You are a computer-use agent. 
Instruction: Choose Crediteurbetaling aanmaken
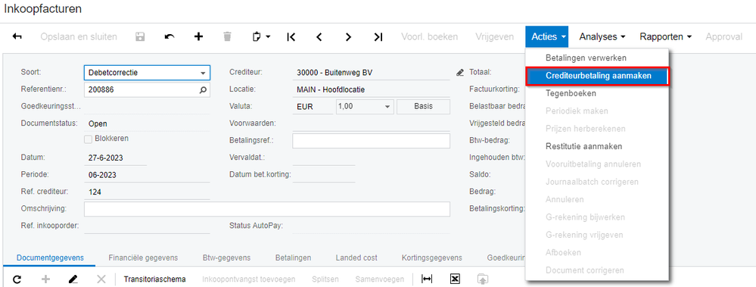[597, 76]
